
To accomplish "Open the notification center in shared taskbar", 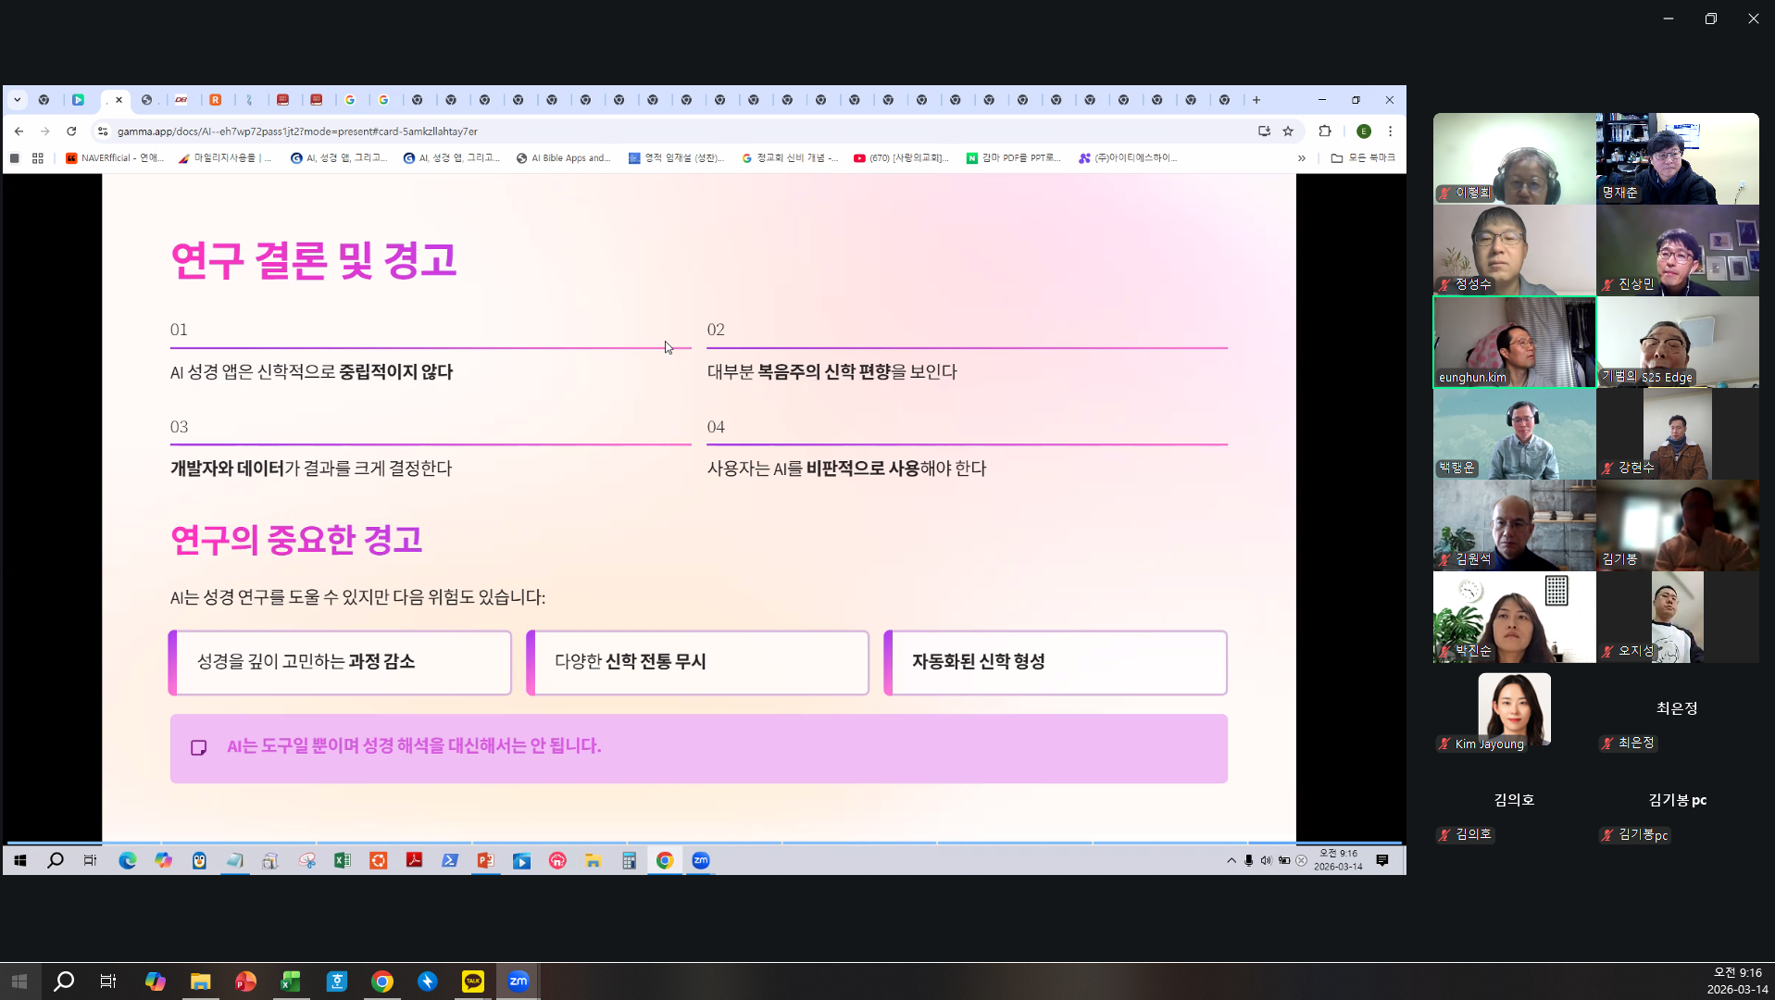I will tap(1382, 861).
